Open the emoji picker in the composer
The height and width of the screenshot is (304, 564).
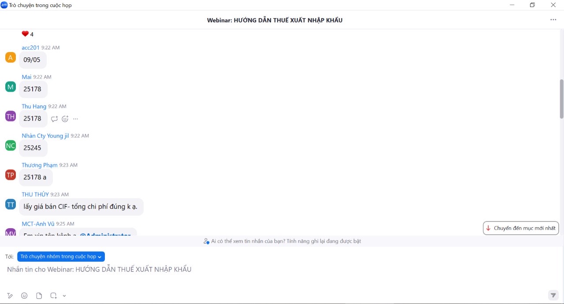tap(24, 296)
